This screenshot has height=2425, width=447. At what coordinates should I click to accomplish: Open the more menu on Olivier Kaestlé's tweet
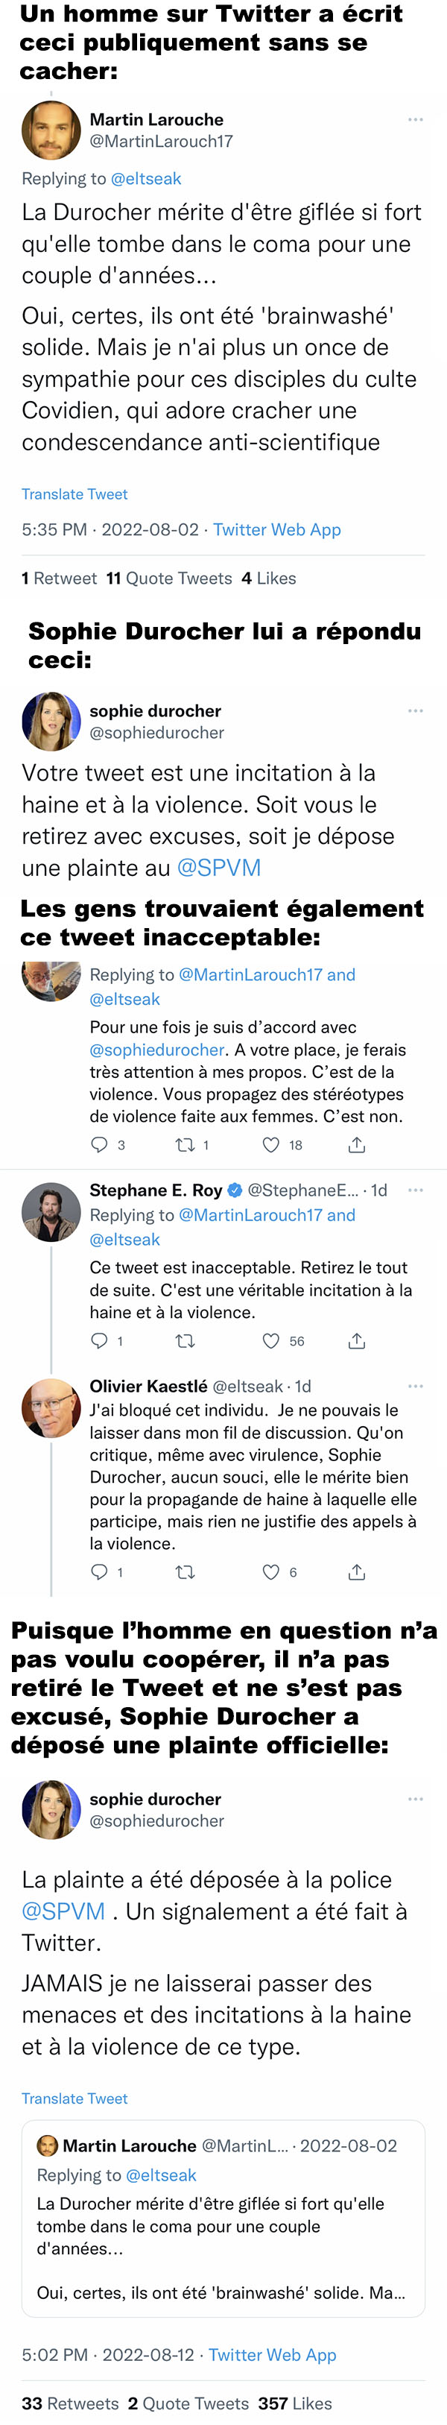(x=415, y=1386)
